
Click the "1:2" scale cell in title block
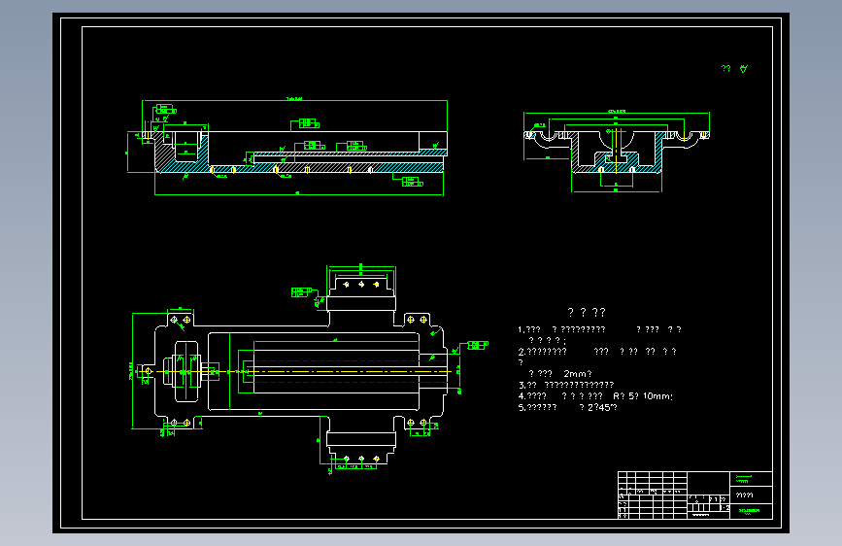point(724,507)
